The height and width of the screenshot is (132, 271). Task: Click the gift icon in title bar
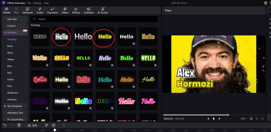click(x=266, y=3)
